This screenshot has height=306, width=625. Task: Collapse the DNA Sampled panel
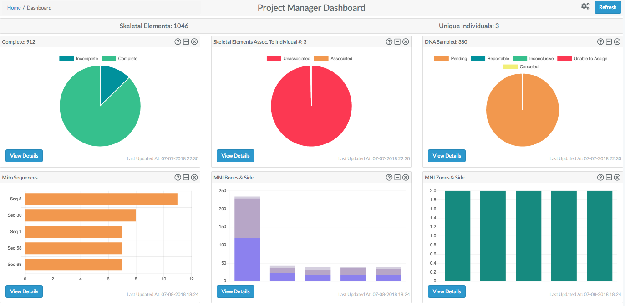coord(609,41)
